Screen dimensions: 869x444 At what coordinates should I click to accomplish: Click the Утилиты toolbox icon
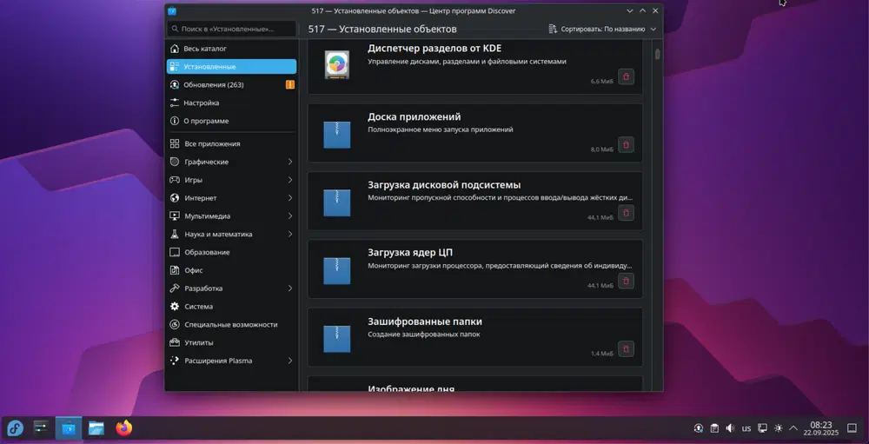coord(175,342)
